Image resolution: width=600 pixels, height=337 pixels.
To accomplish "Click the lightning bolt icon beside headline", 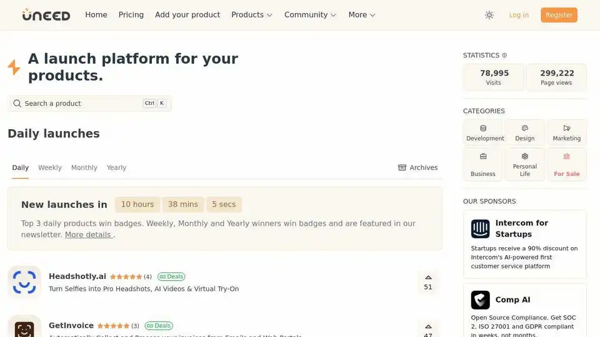I will pos(14,67).
